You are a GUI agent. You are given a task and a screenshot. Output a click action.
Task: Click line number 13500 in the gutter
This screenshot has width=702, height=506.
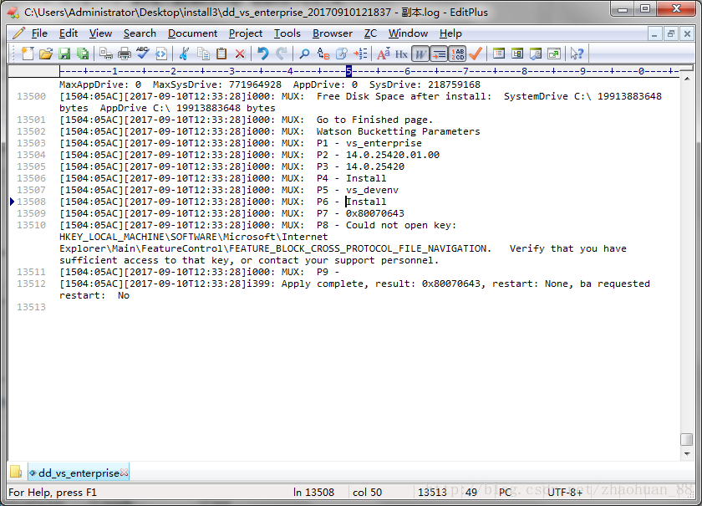[32, 96]
